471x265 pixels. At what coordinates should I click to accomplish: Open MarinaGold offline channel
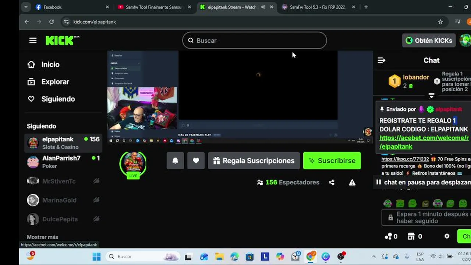[x=63, y=200]
